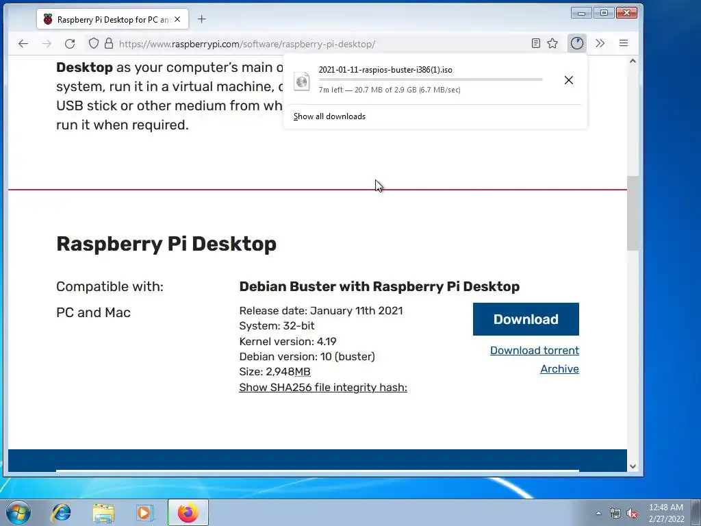701x526 pixels.
Task: Click the MB abbreviation in Size
Action: click(x=303, y=372)
